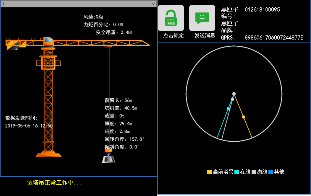Viewport: 311px width, 196px height.
Task: Click the white center point of radar circle
Action: pos(234,94)
